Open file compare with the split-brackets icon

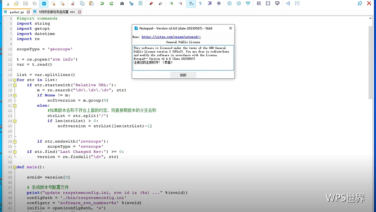pyautogui.click(x=259, y=3)
